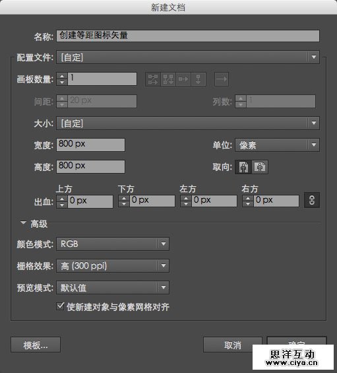Toggle the bleed link chain icon
This screenshot has height=373, width=337.
(x=312, y=200)
